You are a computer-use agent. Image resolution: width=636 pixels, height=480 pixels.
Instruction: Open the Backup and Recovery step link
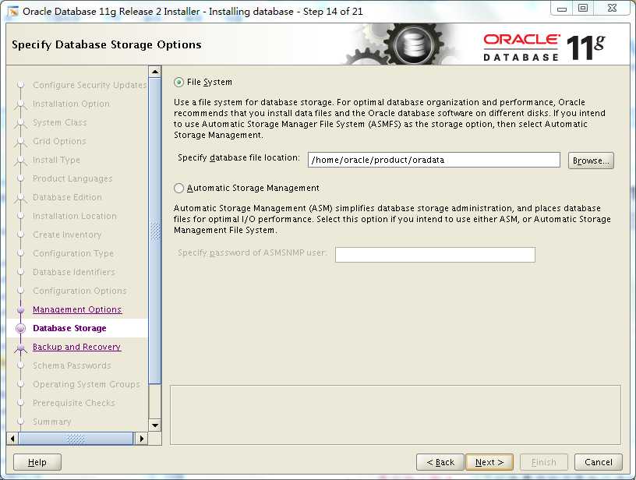[76, 347]
